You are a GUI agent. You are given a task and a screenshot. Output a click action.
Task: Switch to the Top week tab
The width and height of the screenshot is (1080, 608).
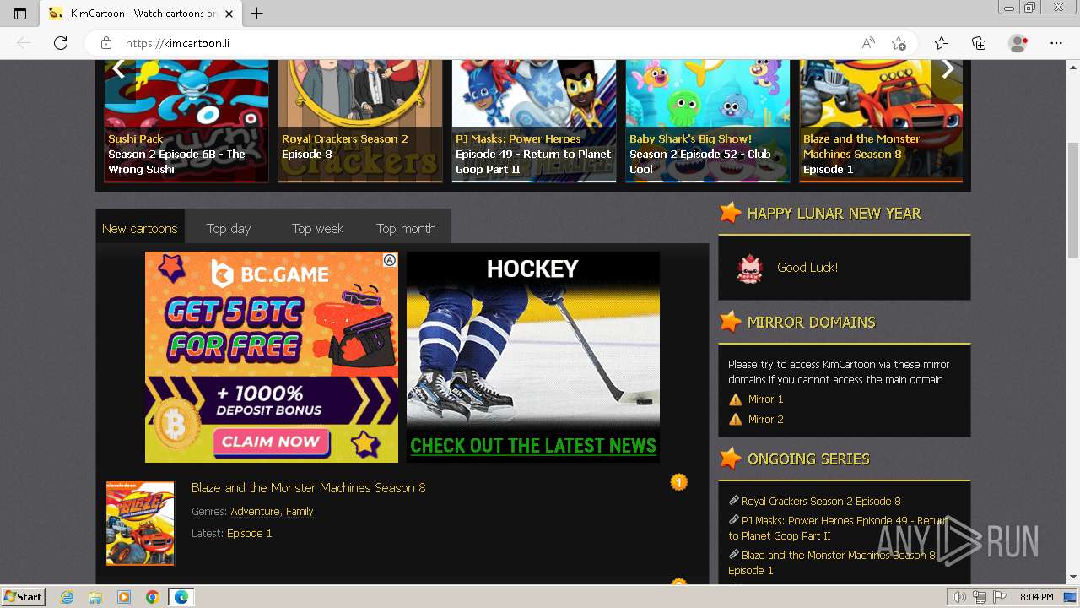tap(317, 228)
